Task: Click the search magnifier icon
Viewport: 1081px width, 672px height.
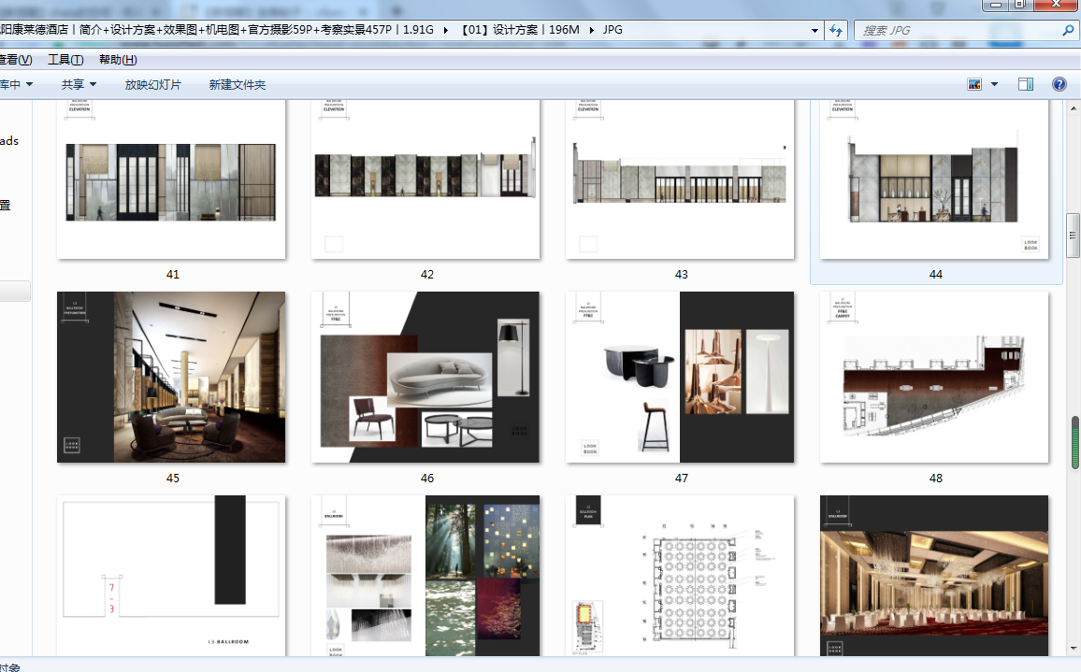Action: coord(1067,30)
